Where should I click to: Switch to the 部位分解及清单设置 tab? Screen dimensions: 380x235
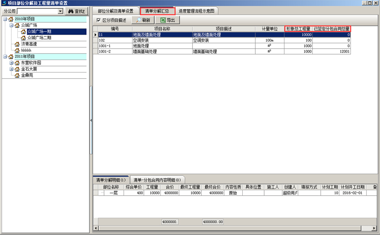[x=115, y=11]
